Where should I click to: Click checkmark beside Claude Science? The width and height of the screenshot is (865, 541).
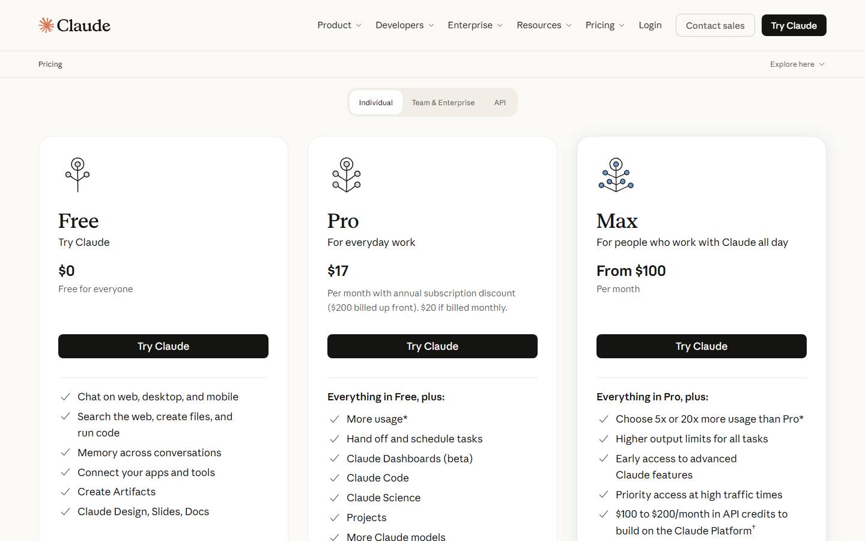[x=335, y=498]
